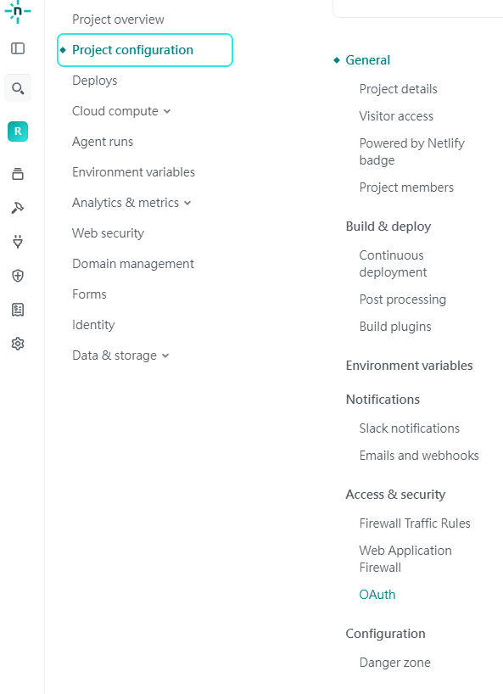
Task: Open the security shield icon
Action: click(x=18, y=276)
